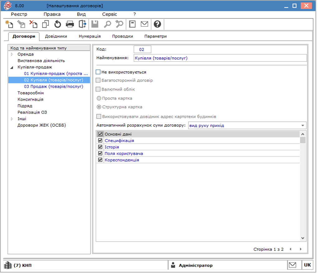Viewport: 318px width, 274px height.
Task: Switch to the 'Проводки' tab
Action: (123, 36)
